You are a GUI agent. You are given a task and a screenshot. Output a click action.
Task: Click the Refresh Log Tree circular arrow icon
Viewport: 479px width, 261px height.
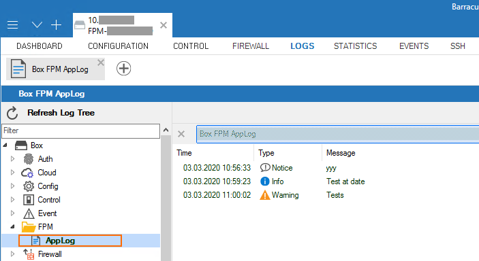coord(12,113)
